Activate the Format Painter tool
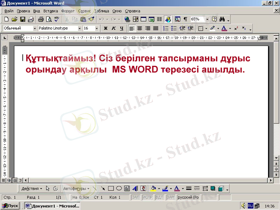Image resolution: width=280 pixels, height=210 pixels. pos(91,19)
